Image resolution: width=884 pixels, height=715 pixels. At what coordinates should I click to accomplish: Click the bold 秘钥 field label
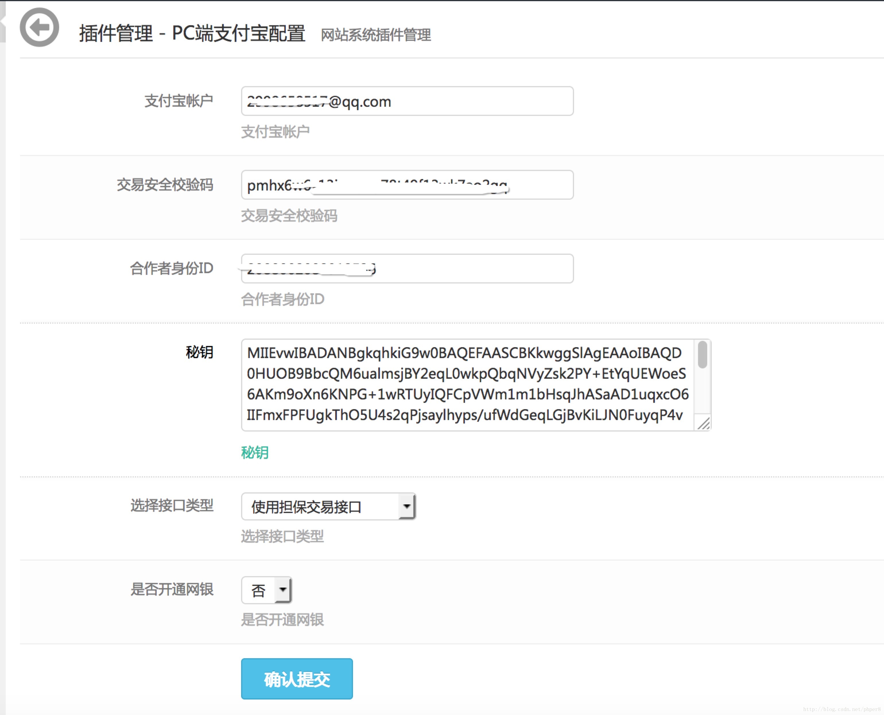(199, 352)
